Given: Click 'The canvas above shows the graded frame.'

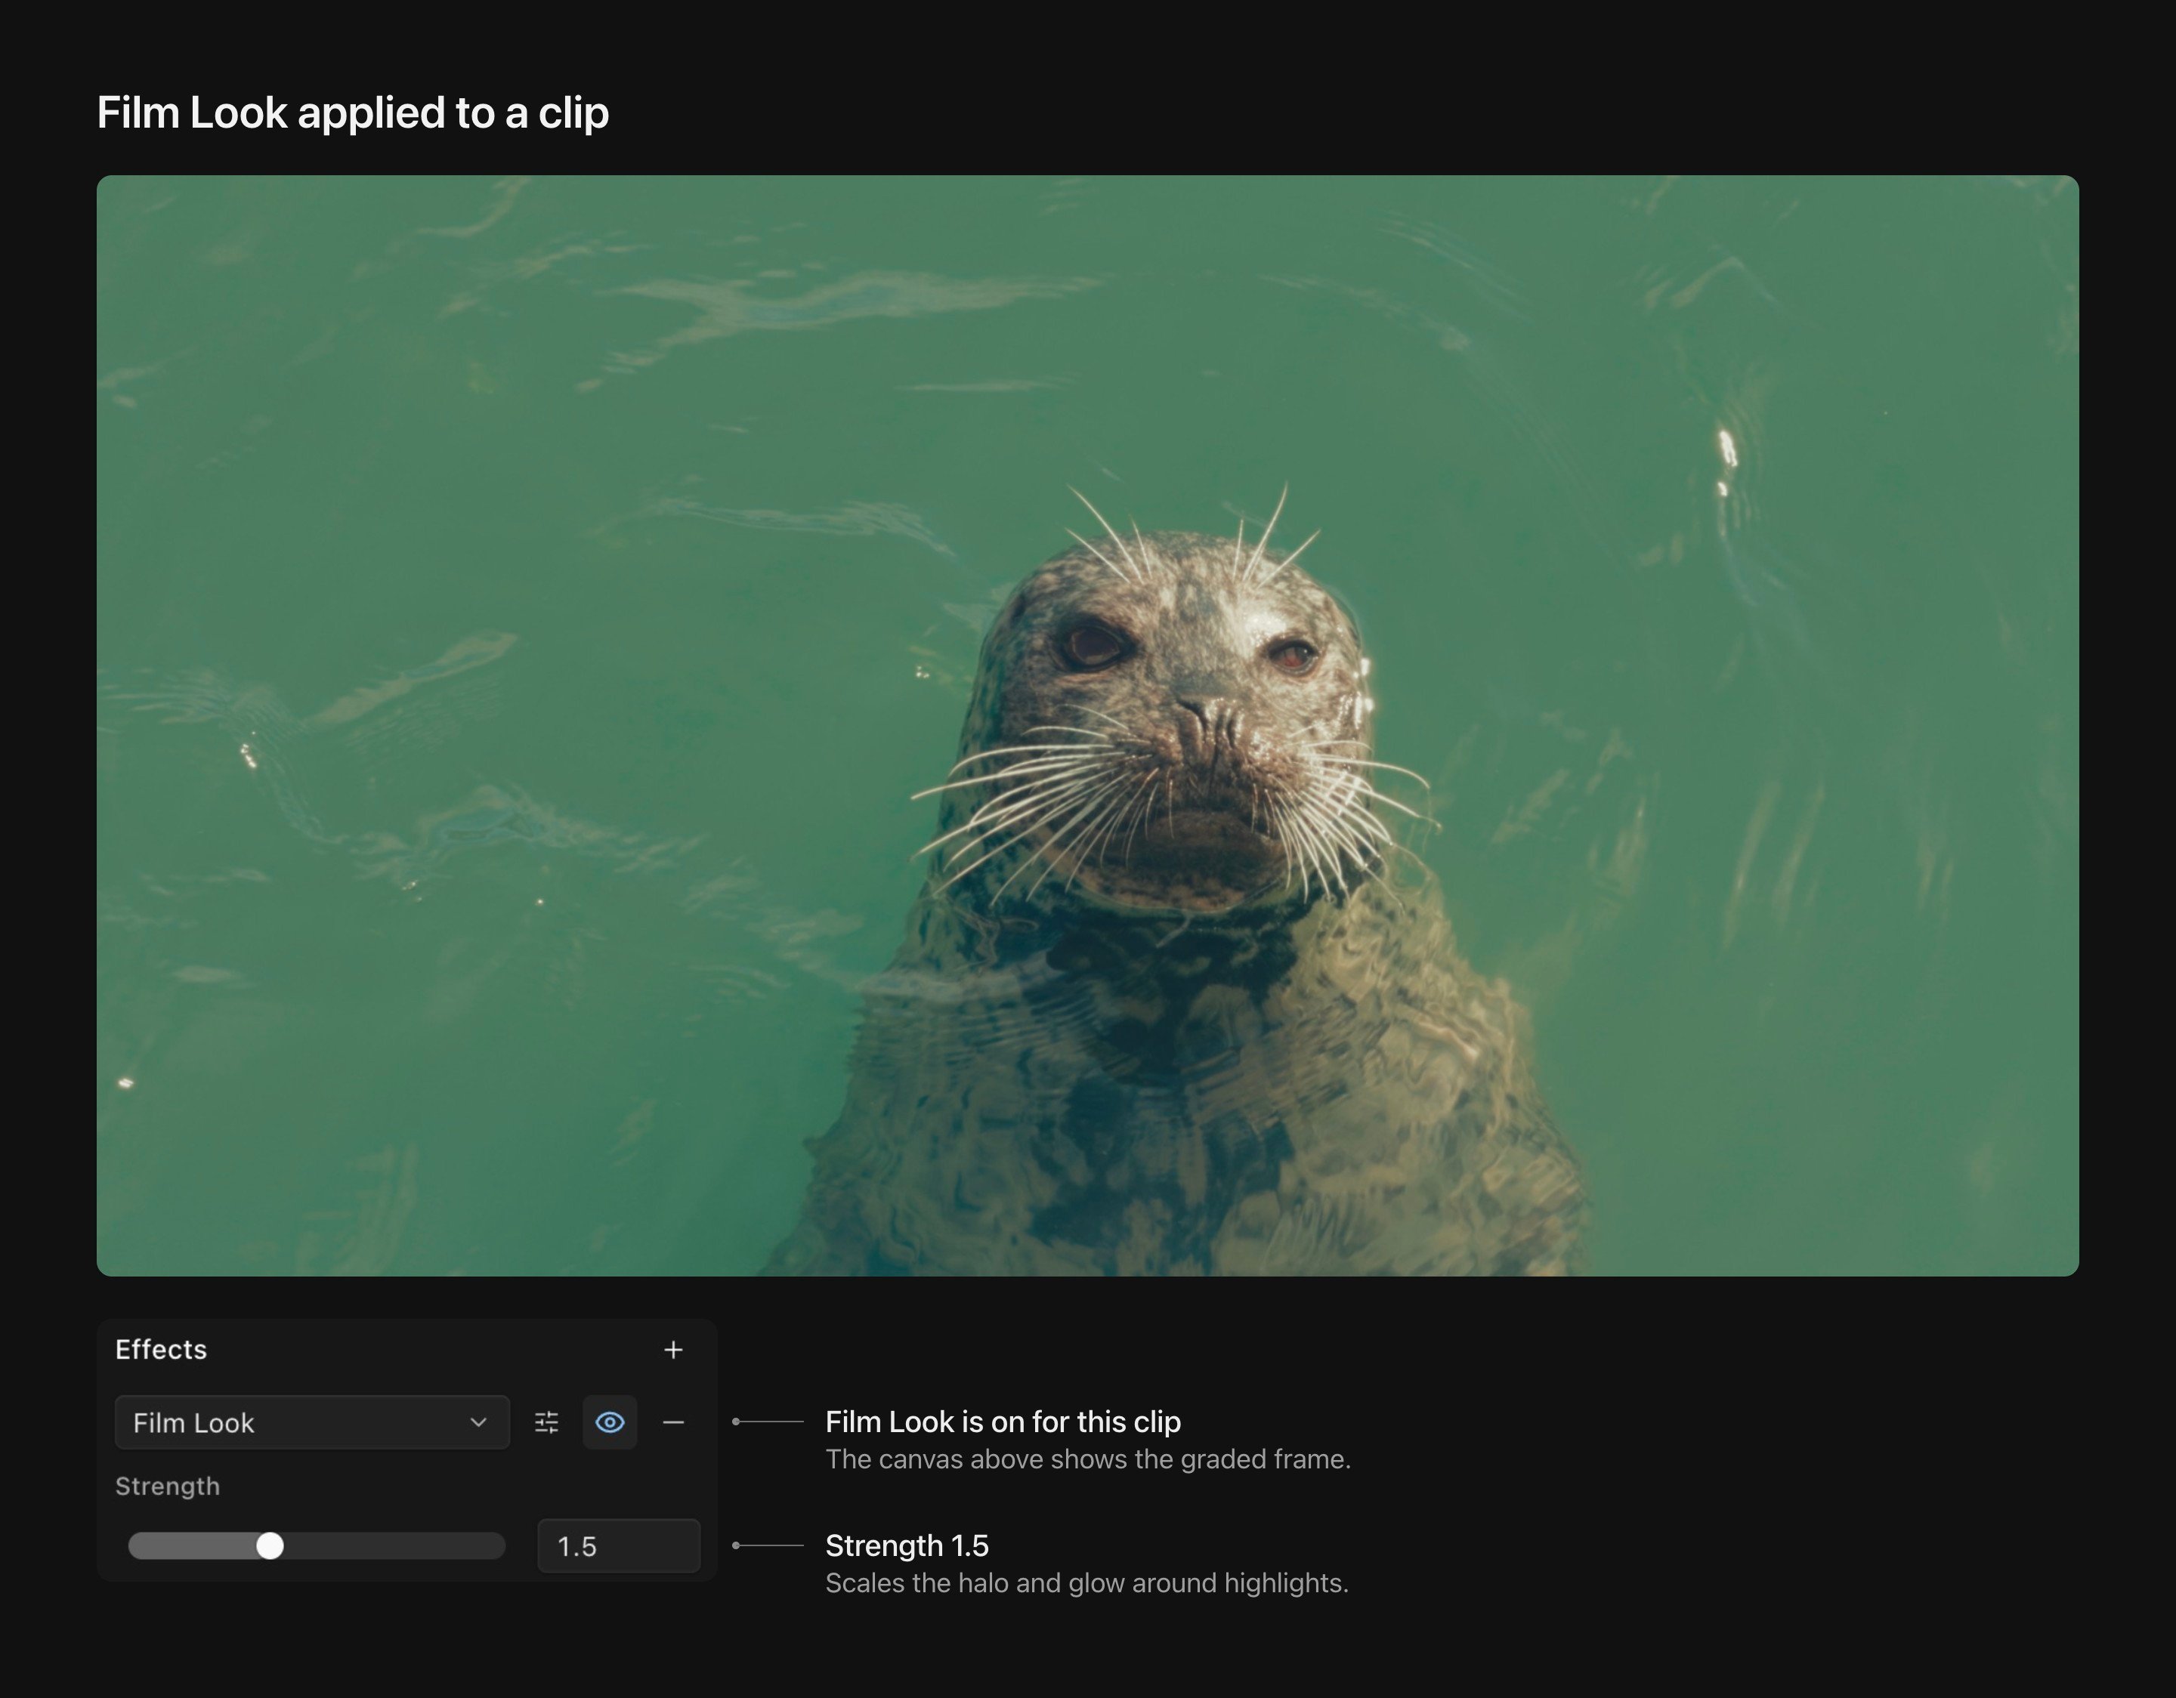Looking at the screenshot, I should pyautogui.click(x=1088, y=1459).
